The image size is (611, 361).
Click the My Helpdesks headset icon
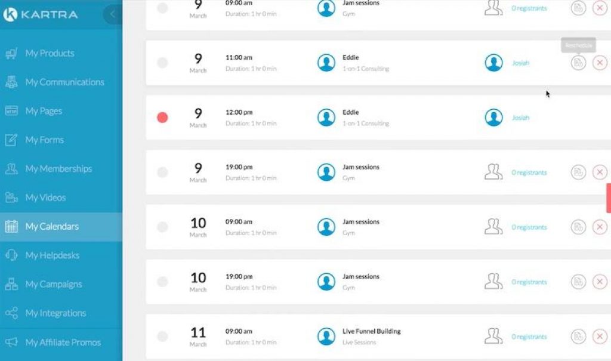pyautogui.click(x=11, y=255)
